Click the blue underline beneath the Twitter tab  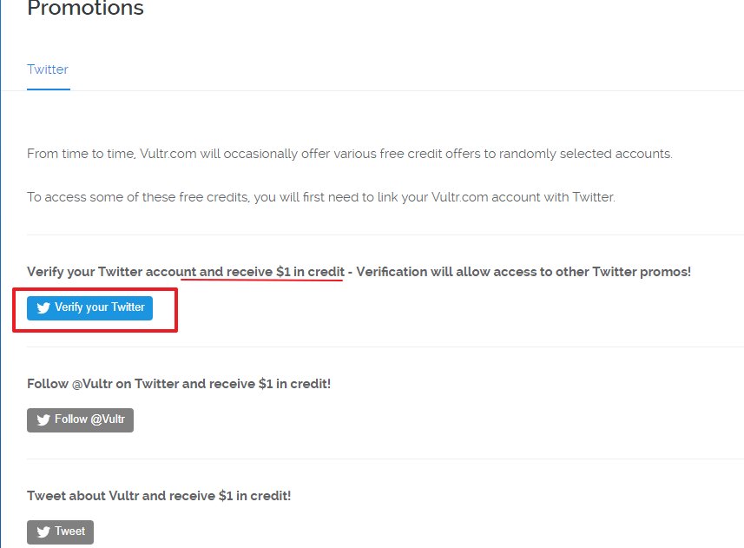pos(49,89)
